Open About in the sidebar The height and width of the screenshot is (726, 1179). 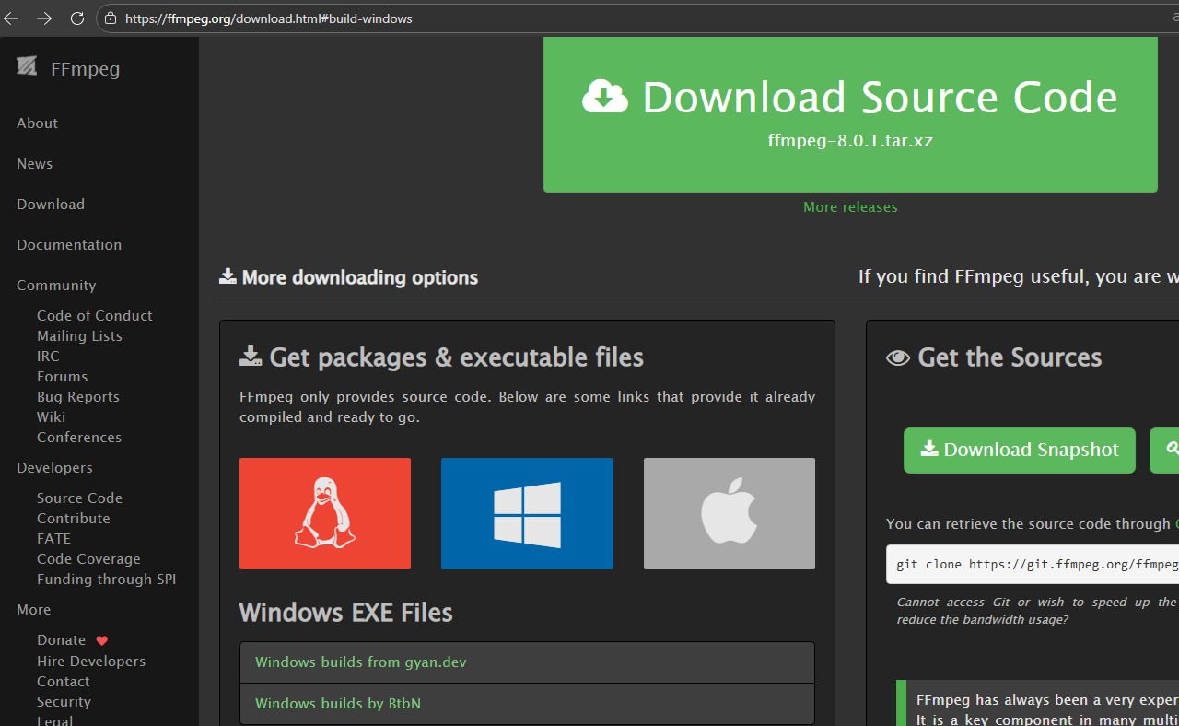pyautogui.click(x=37, y=123)
